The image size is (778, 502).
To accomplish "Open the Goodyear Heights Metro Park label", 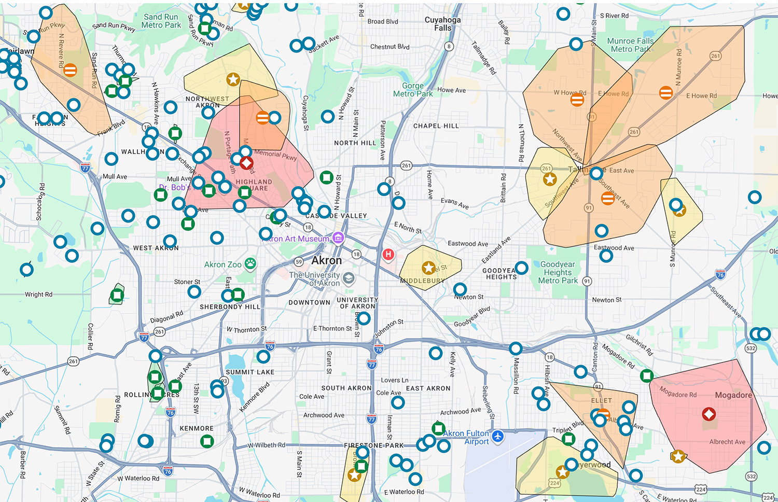I will tap(558, 272).
